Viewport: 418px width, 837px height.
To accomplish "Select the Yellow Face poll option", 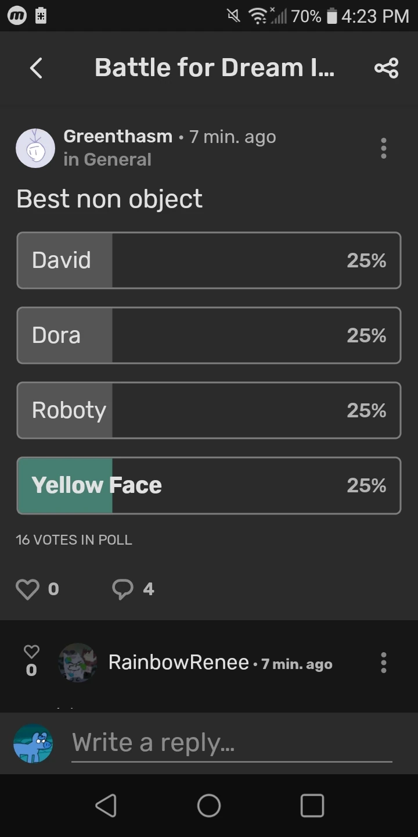I will (x=209, y=485).
